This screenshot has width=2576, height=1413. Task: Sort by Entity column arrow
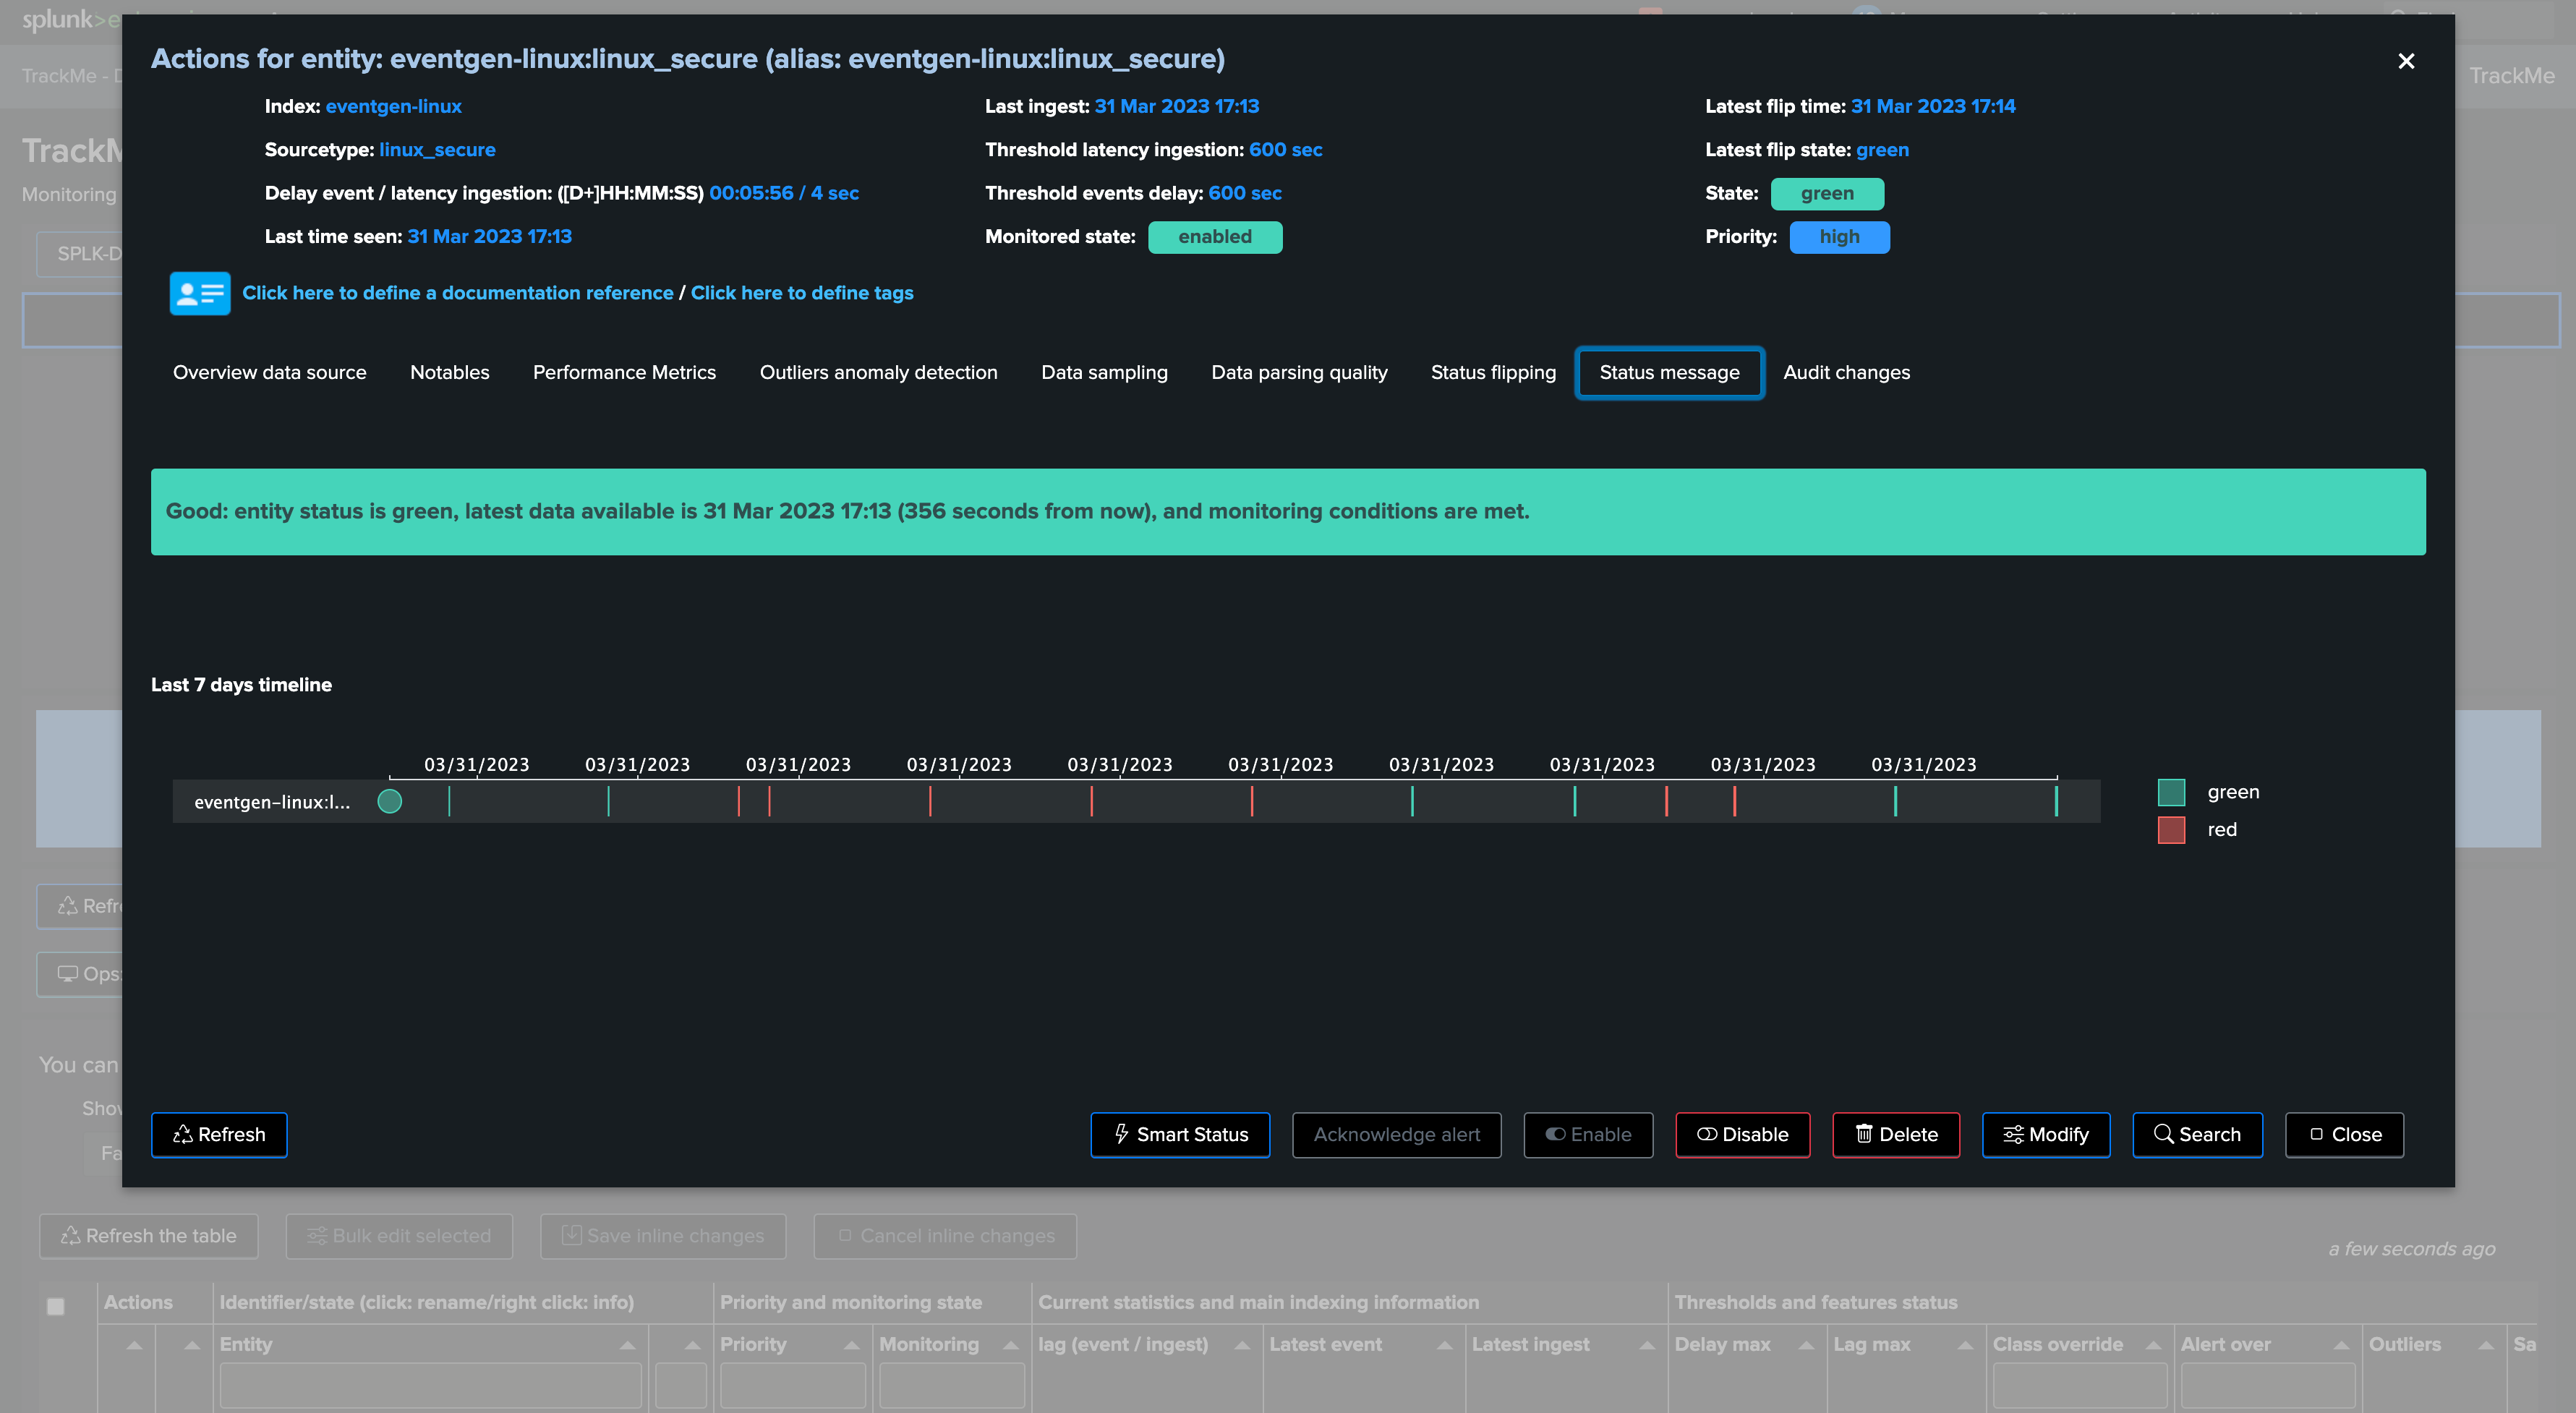coord(628,1345)
